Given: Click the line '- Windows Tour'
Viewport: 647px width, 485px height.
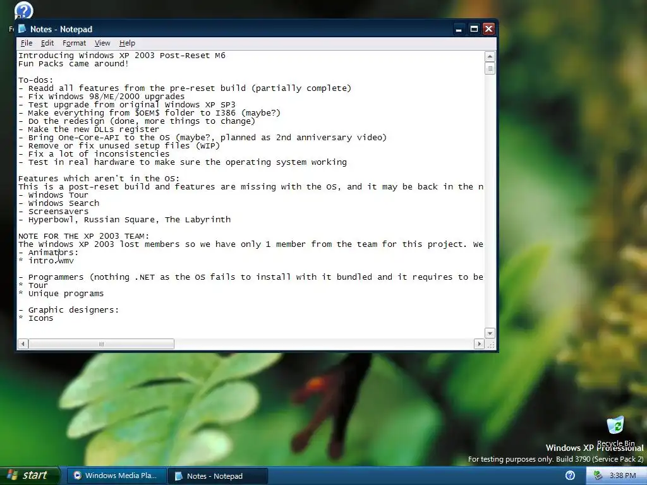Looking at the screenshot, I should click(53, 195).
